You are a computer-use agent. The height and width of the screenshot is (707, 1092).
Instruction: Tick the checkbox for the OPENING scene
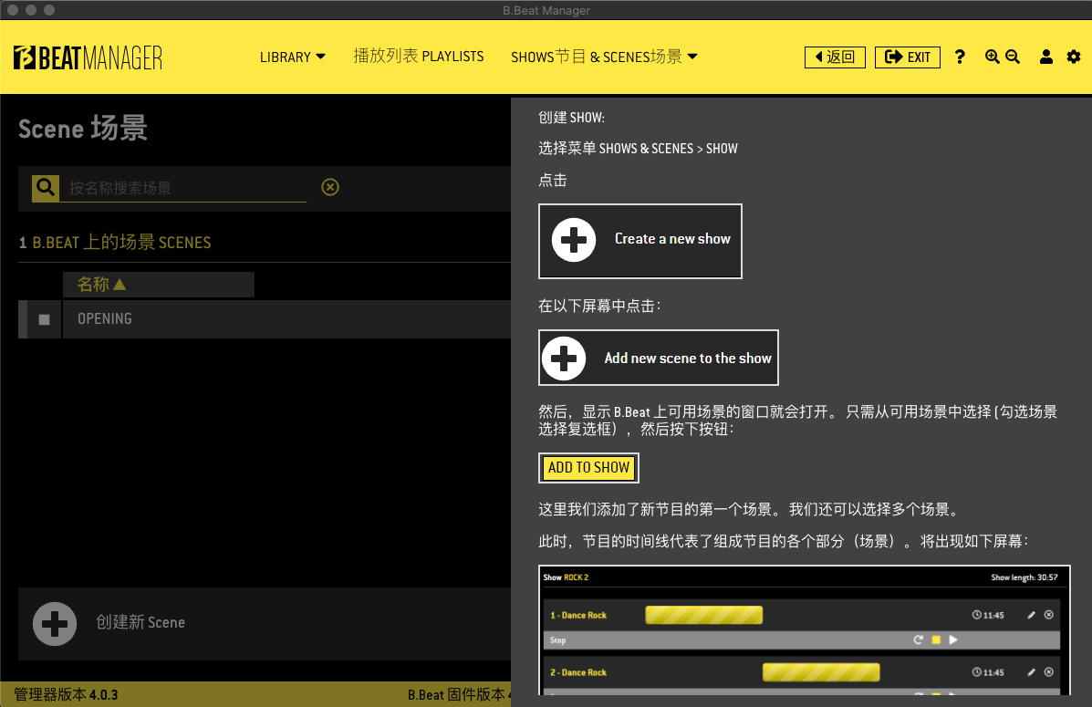click(x=44, y=319)
